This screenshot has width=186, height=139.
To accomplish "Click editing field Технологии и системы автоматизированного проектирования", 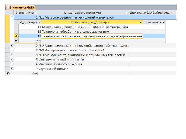I will point(92,36).
